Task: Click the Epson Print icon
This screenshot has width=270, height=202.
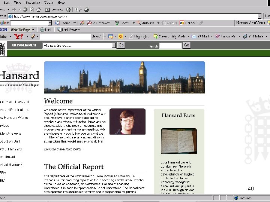Action: pyautogui.click(x=42, y=30)
